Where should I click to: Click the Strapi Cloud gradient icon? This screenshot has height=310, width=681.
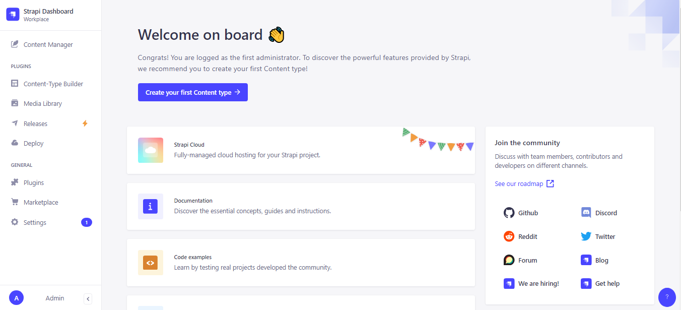click(151, 150)
